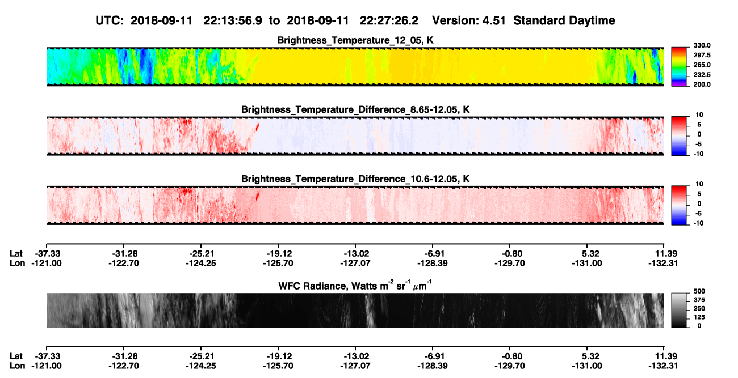Click latitude 11.39 on the axis under the WFC strip
This screenshot has width=738, height=378.
tap(664, 356)
